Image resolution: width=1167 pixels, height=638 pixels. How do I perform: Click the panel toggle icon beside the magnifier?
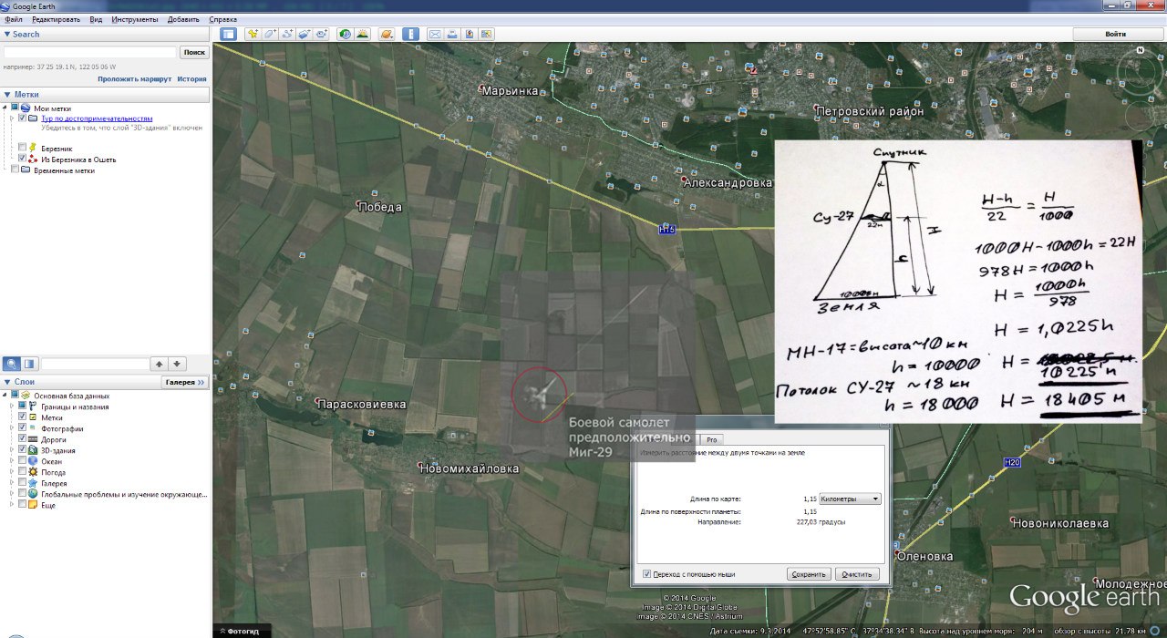point(29,363)
